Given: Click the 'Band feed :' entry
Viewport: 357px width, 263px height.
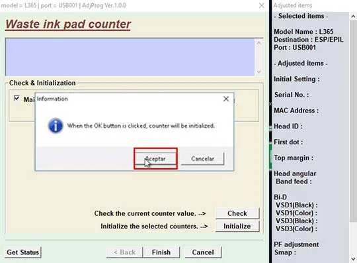Looking at the screenshot, I should [x=294, y=182].
